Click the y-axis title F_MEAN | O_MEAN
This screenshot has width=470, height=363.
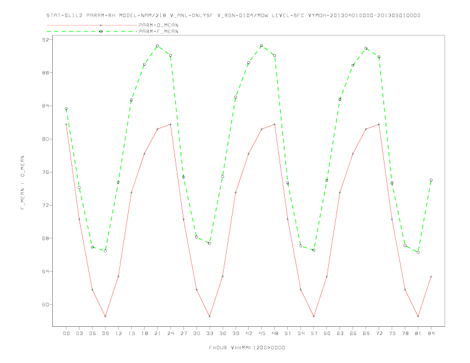pos(23,183)
